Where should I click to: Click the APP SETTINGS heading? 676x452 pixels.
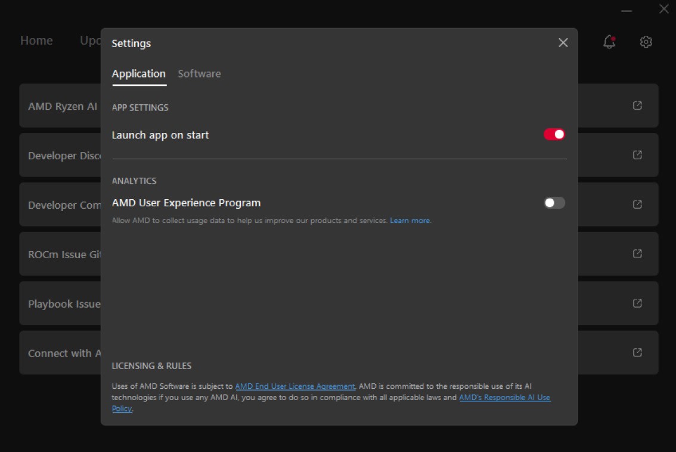click(140, 107)
